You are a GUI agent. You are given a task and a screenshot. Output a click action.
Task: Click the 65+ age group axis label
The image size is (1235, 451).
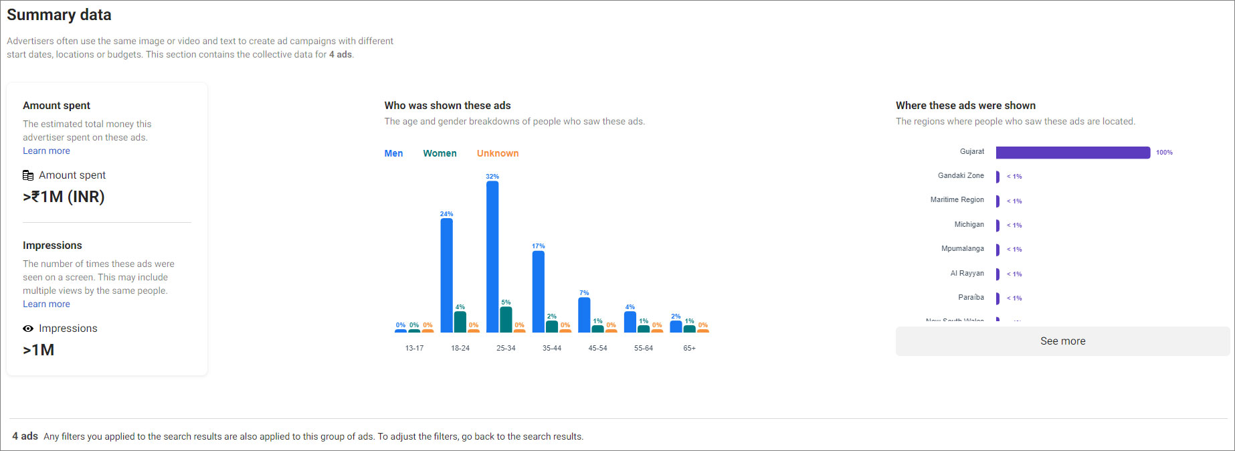coord(689,348)
